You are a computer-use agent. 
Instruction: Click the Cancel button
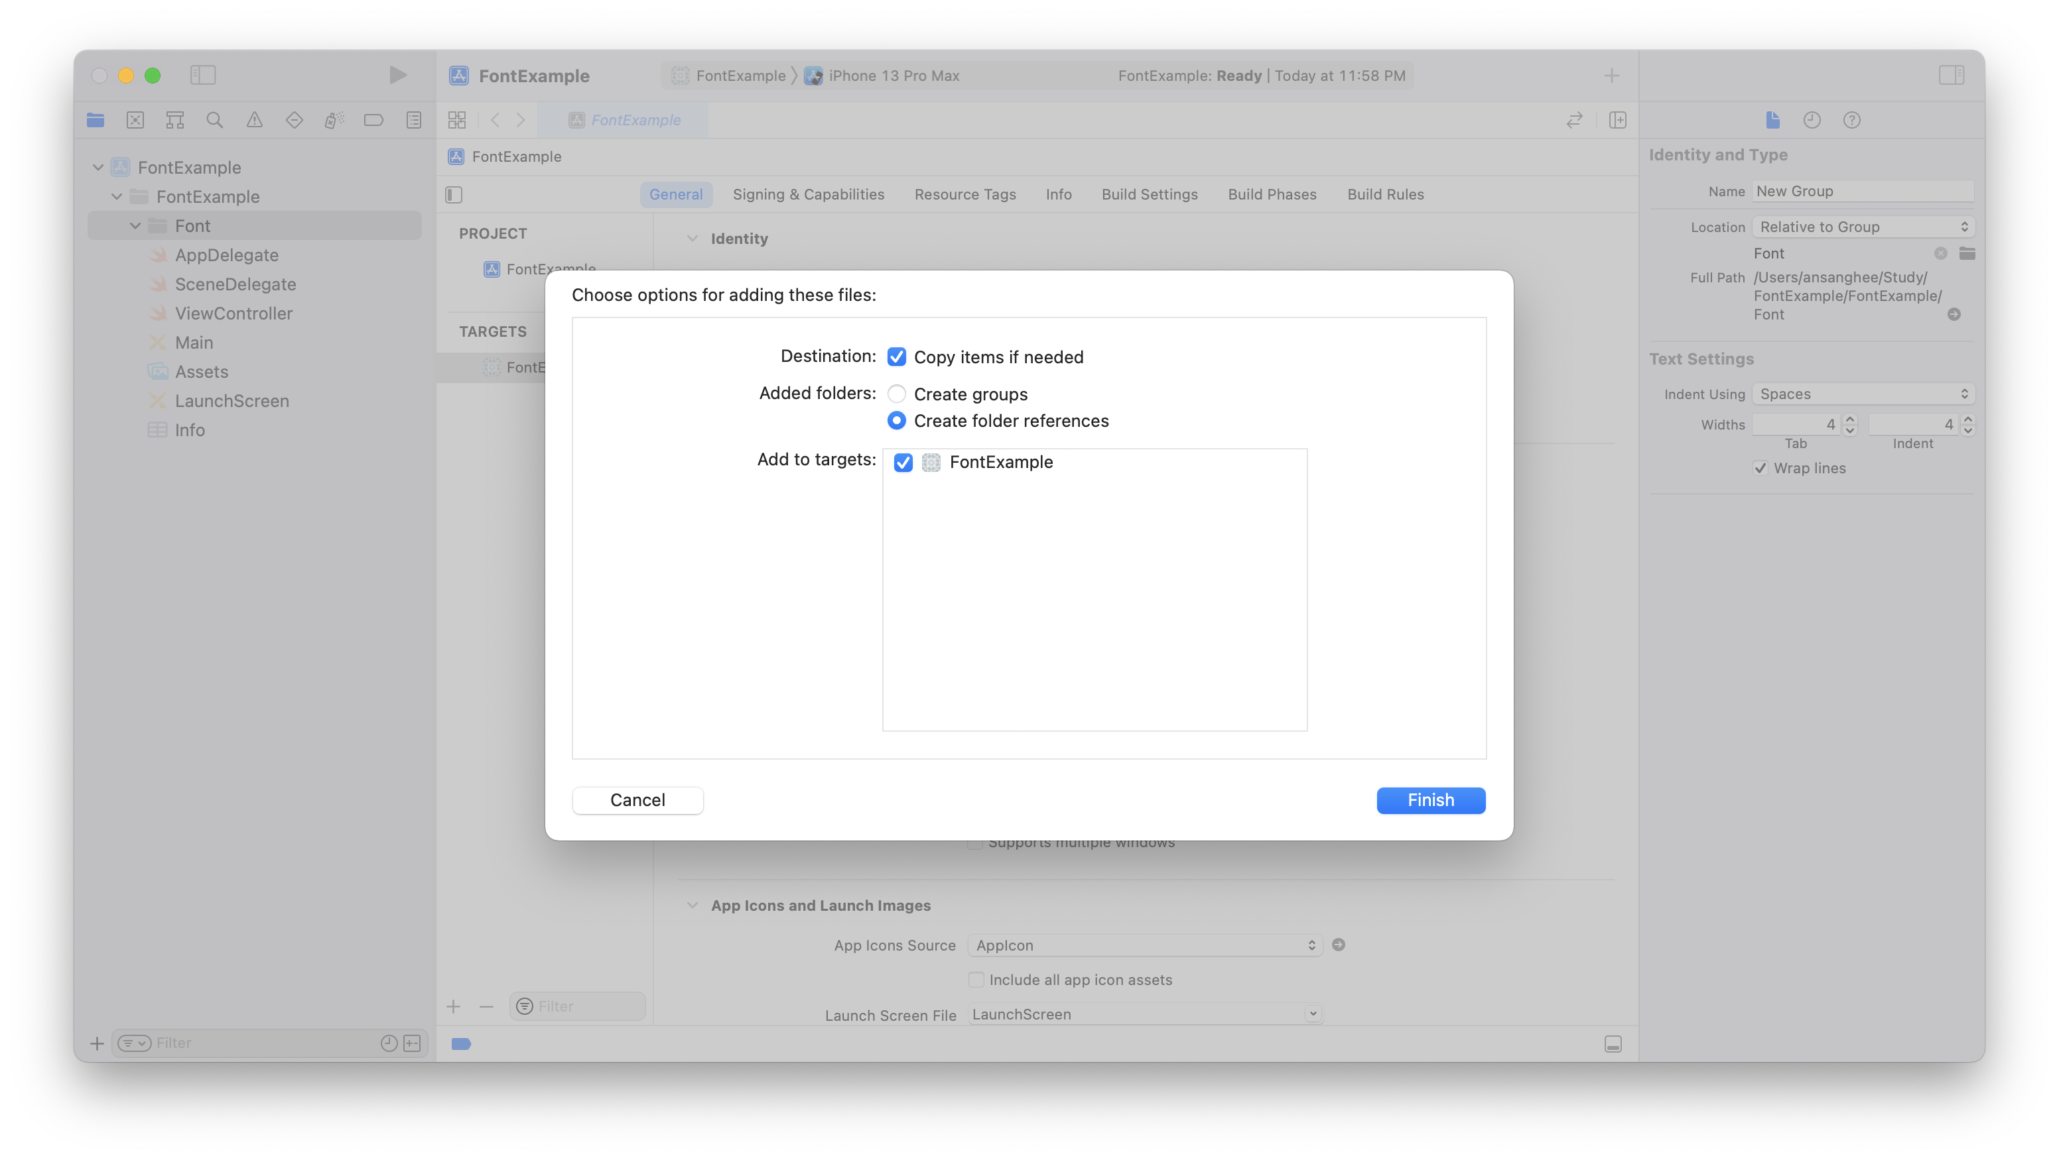coord(637,799)
